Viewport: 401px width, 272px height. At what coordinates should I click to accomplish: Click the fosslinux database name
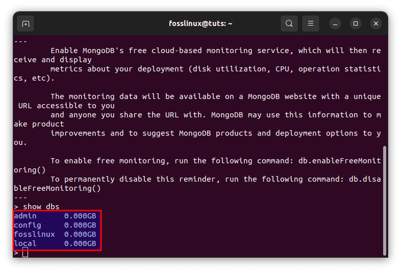tap(34, 234)
